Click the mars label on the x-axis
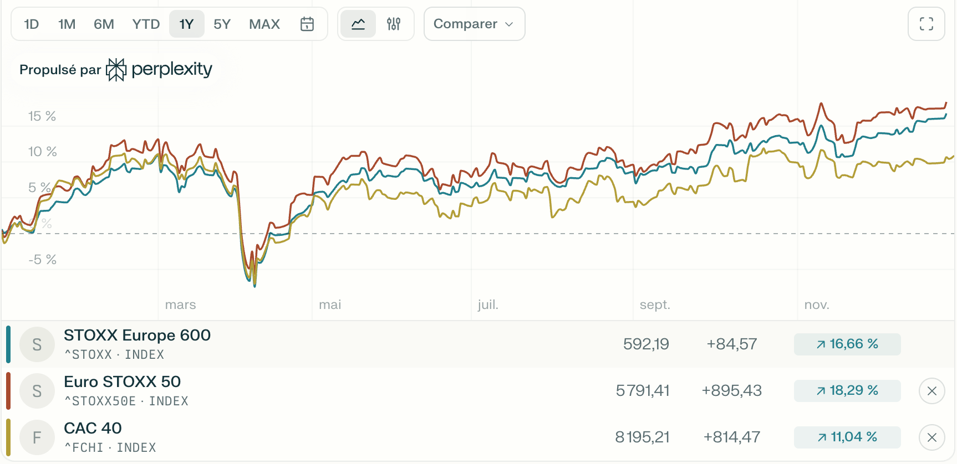This screenshot has height=464, width=957. pos(181,305)
